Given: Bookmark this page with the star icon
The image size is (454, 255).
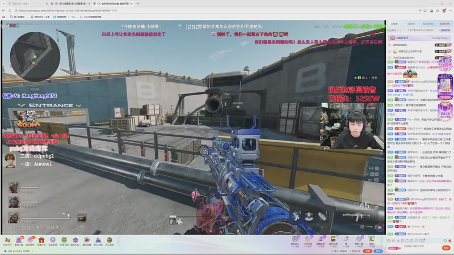Looking at the screenshot, I should tap(425, 11).
